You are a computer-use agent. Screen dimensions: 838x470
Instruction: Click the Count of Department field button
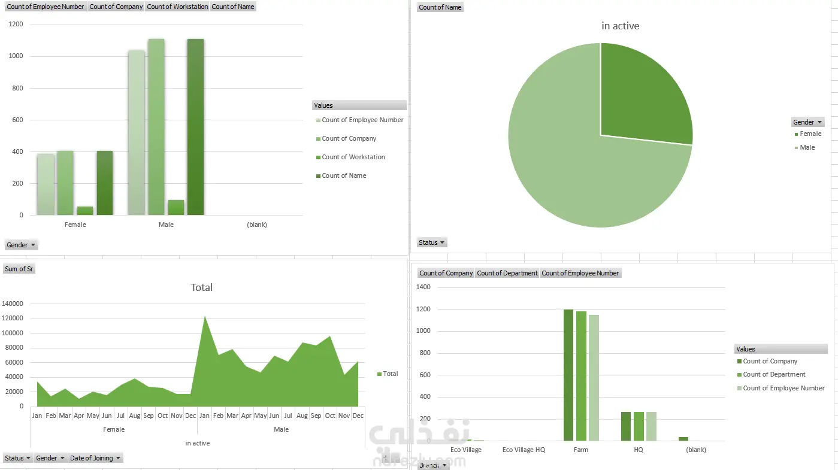pyautogui.click(x=507, y=273)
